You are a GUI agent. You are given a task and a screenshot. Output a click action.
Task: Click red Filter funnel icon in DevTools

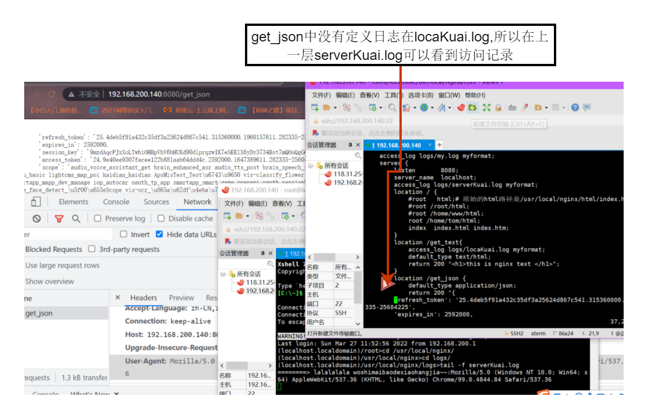click(59, 219)
